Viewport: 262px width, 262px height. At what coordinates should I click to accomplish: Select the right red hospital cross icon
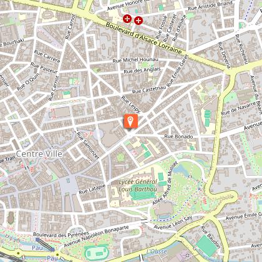pos(138,21)
